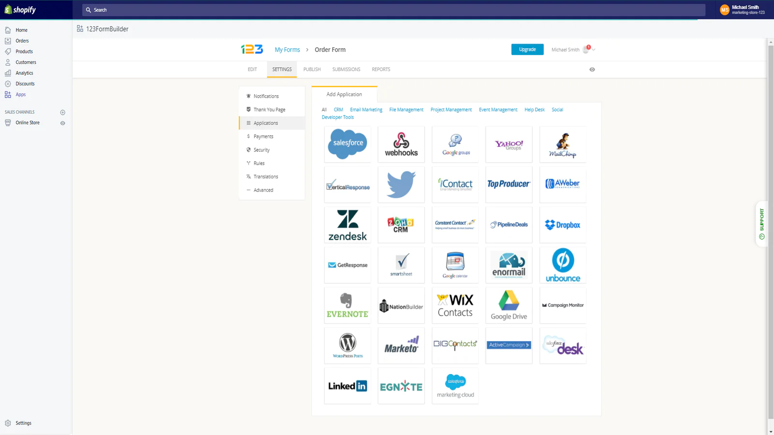Select the Zoho CRM tile
Viewport: 774px width, 435px height.
click(x=402, y=225)
